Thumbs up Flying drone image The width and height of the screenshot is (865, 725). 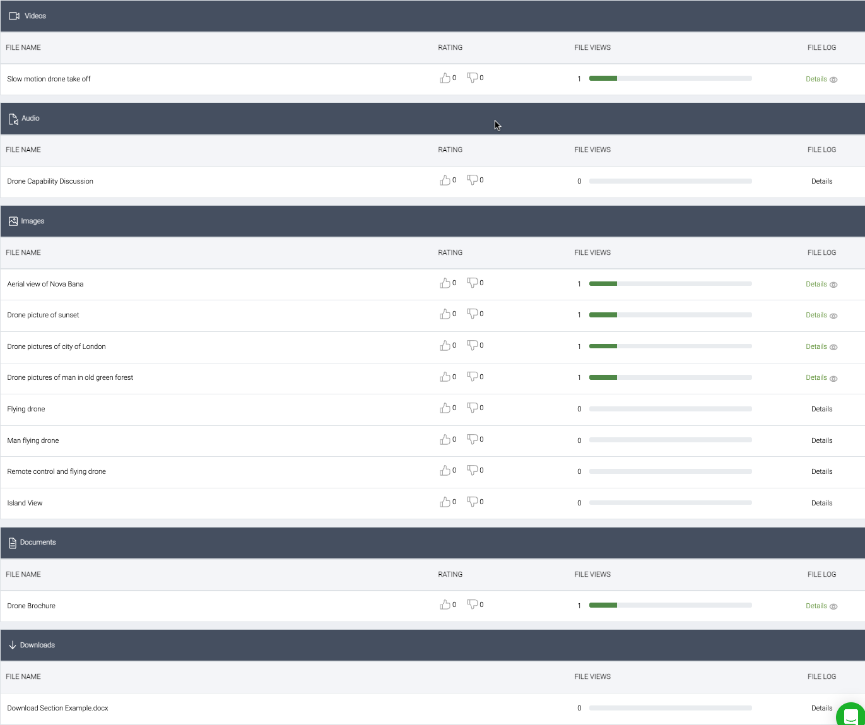pos(445,408)
